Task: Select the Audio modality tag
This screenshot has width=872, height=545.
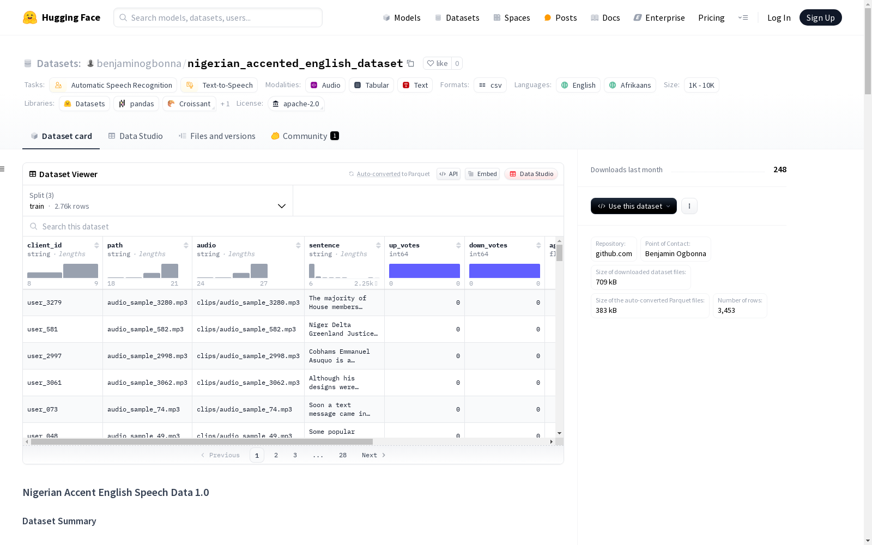Action: (325, 85)
